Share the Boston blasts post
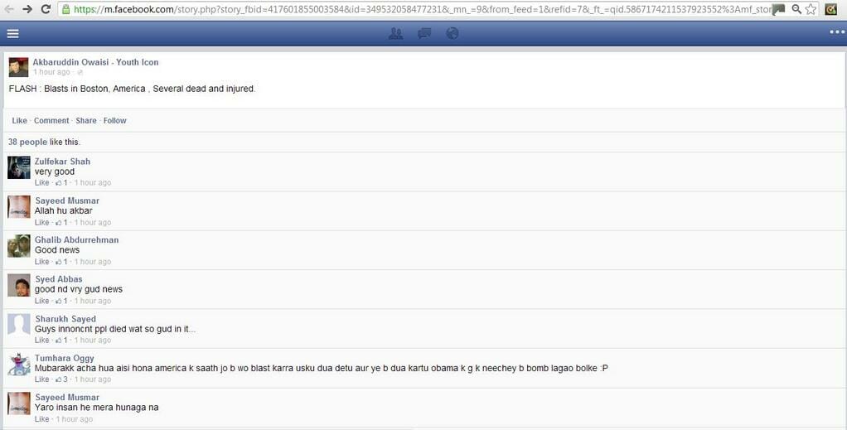 pyautogui.click(x=86, y=121)
